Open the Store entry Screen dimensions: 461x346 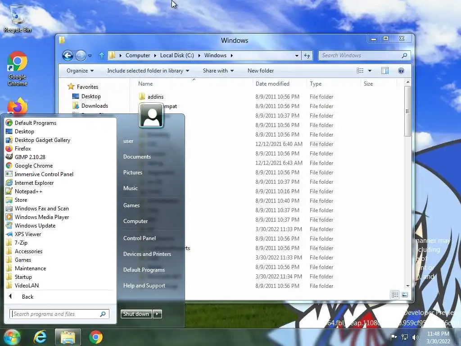click(17, 200)
